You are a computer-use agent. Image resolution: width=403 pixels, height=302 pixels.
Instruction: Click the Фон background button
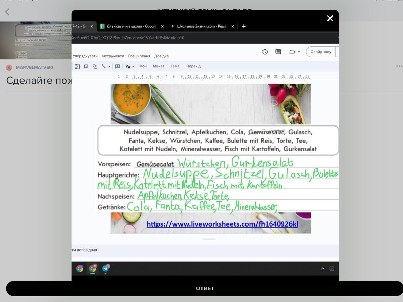tap(143, 66)
